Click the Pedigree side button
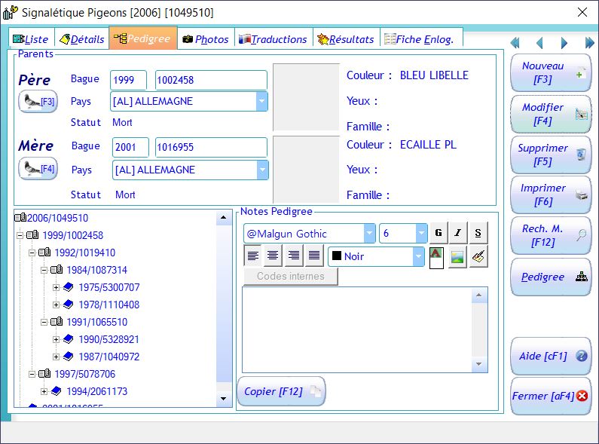The width and height of the screenshot is (599, 444). 551,277
